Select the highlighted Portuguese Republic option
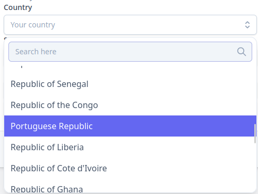258x194 pixels. (x=130, y=126)
